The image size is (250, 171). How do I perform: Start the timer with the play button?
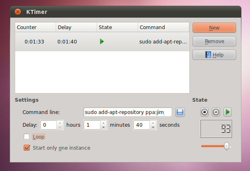click(x=227, y=112)
